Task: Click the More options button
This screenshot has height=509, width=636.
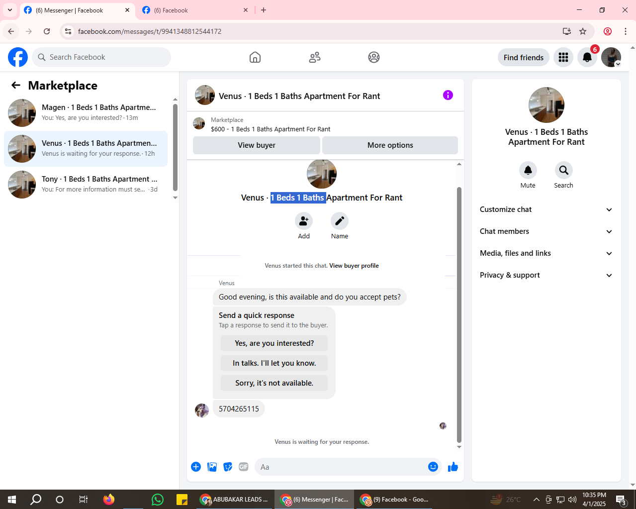Action: [x=390, y=145]
